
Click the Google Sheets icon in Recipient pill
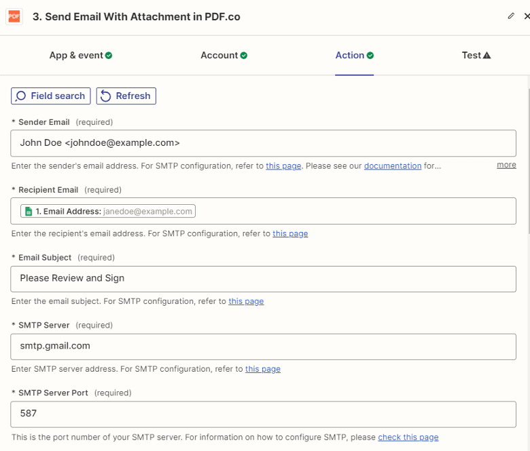[x=28, y=212]
